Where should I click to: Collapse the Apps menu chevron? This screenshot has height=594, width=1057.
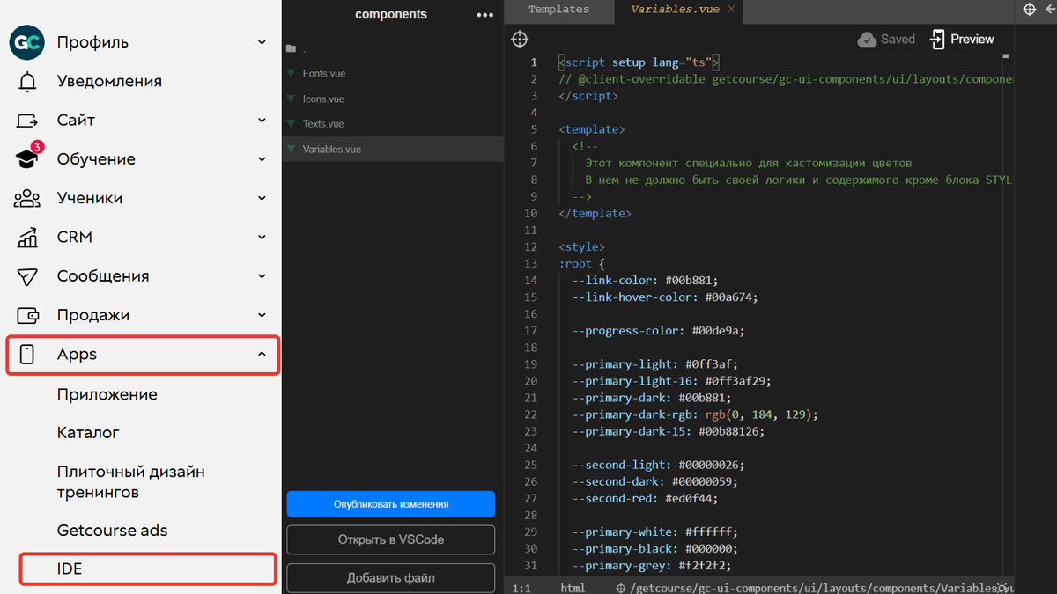click(x=262, y=355)
